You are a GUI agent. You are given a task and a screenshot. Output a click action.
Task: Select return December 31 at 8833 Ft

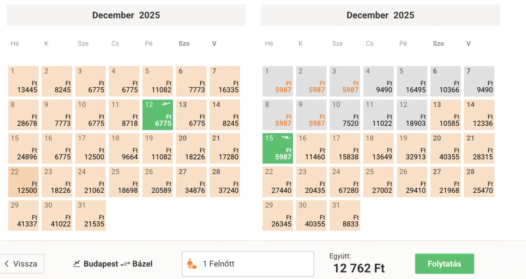(345, 215)
